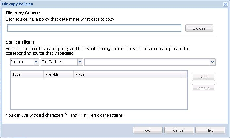Screen dimensions: 230x138
Task: Close the File copy Policies dialog
Action: (x=225, y=4)
